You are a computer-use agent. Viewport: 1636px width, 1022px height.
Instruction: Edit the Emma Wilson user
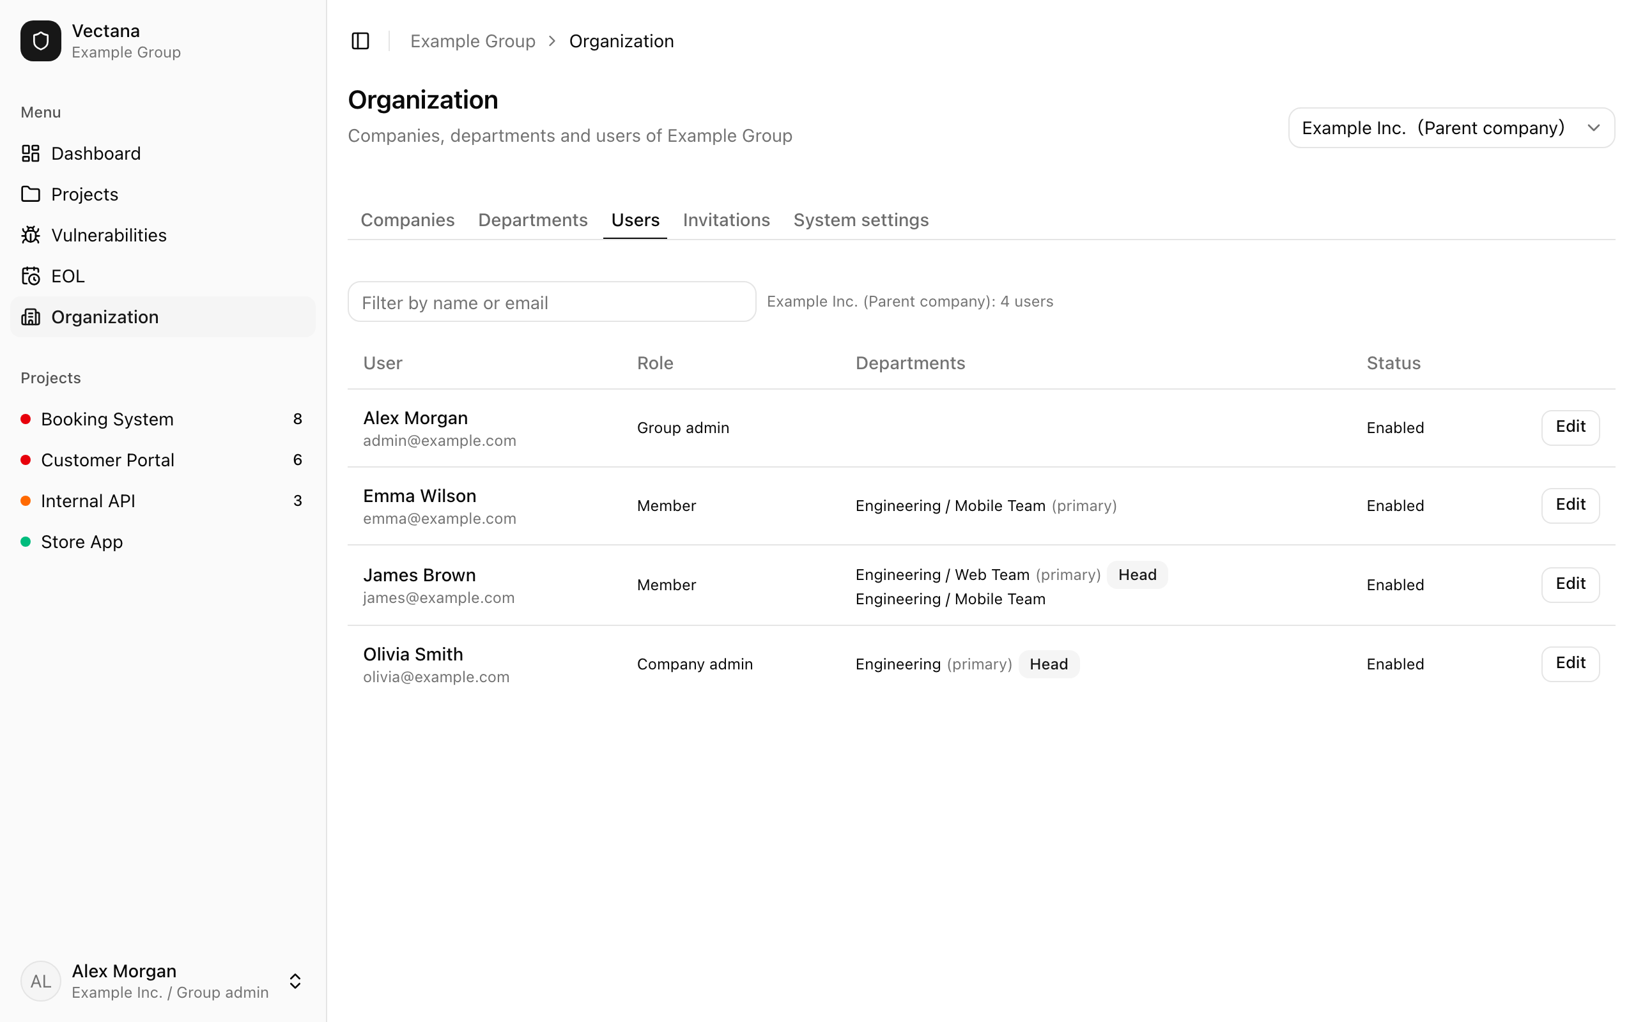tap(1570, 505)
